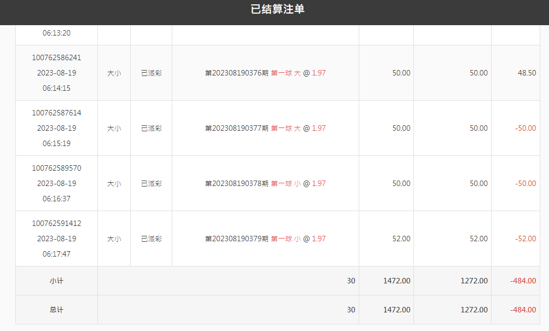Select order number 100762586241
This screenshot has height=331, width=549.
pyautogui.click(x=56, y=58)
